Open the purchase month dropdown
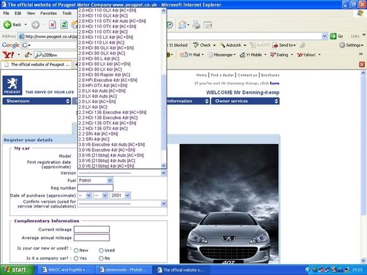The image size is (367, 275). [x=101, y=195]
